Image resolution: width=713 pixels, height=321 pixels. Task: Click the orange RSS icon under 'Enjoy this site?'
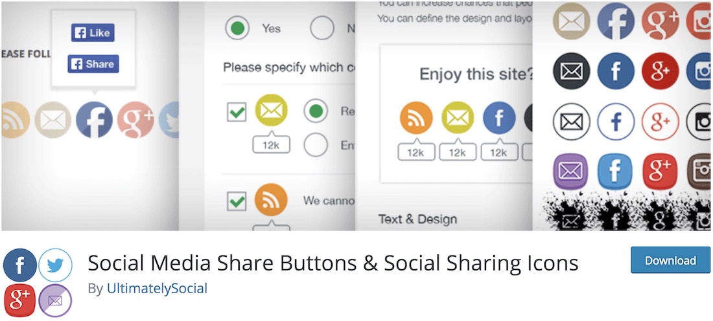[x=416, y=118]
